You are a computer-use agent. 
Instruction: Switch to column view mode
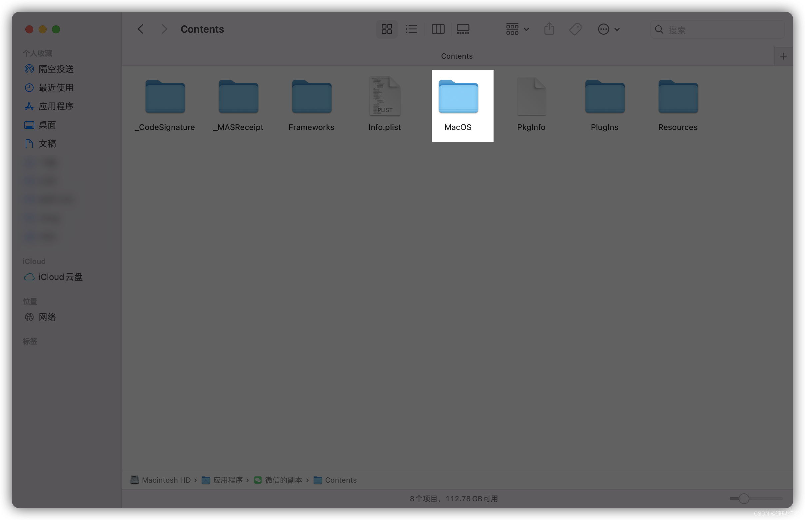(x=438, y=29)
